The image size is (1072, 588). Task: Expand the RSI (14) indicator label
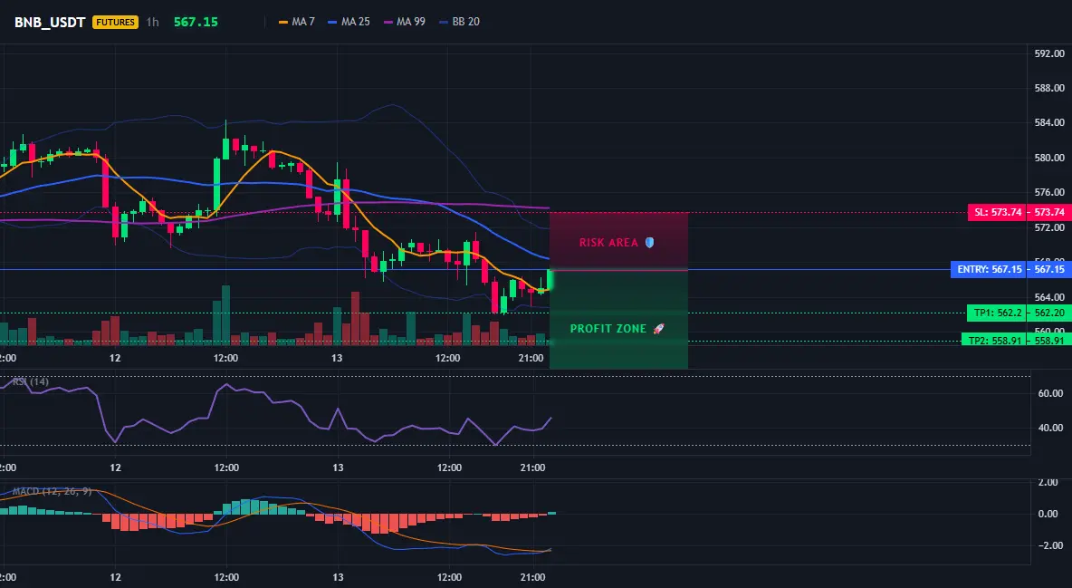pos(31,382)
